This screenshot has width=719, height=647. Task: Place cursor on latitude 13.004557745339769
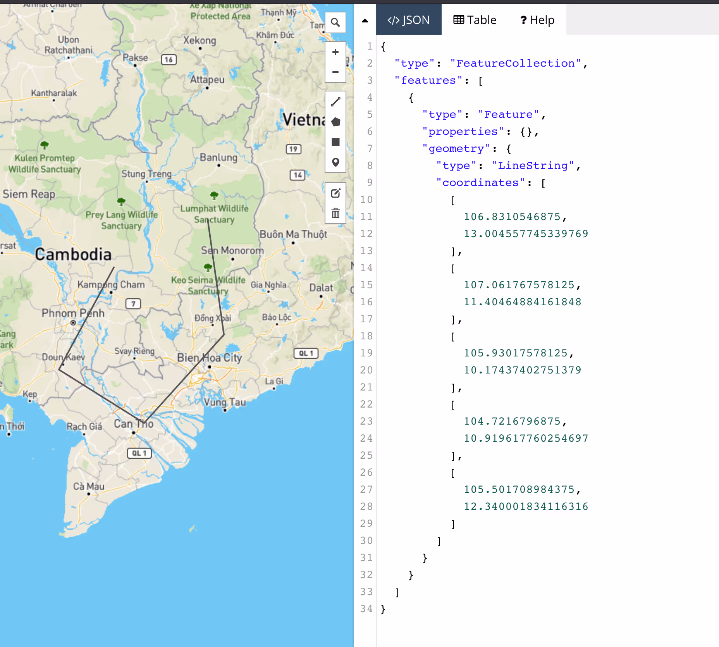(x=526, y=234)
